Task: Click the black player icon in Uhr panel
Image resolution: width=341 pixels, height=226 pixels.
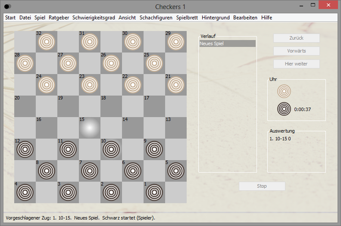Action: click(x=284, y=109)
